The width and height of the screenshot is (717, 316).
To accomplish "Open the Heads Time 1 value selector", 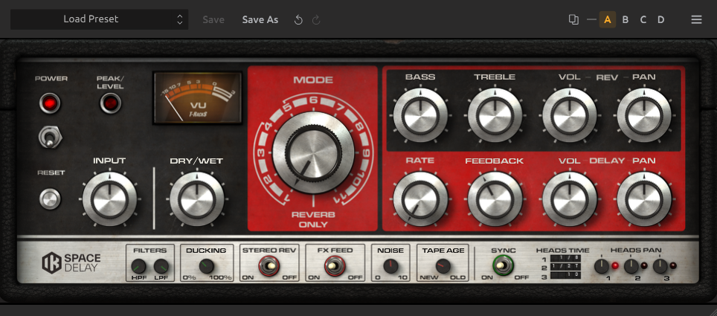I will coord(565,259).
